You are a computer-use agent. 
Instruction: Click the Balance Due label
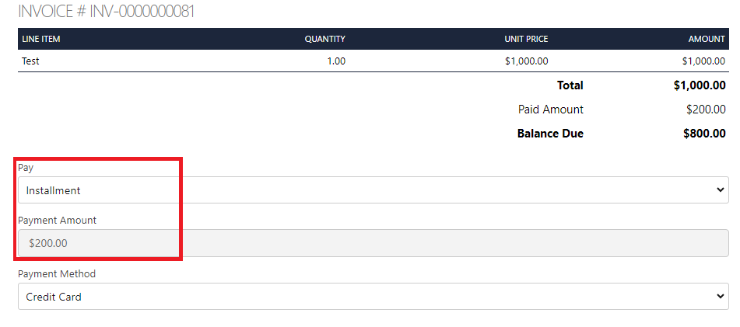549,134
